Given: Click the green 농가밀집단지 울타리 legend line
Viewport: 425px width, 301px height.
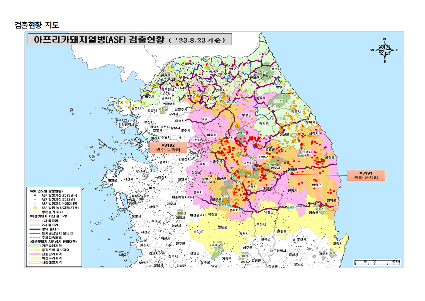Looking at the screenshot, I should 35,233.
